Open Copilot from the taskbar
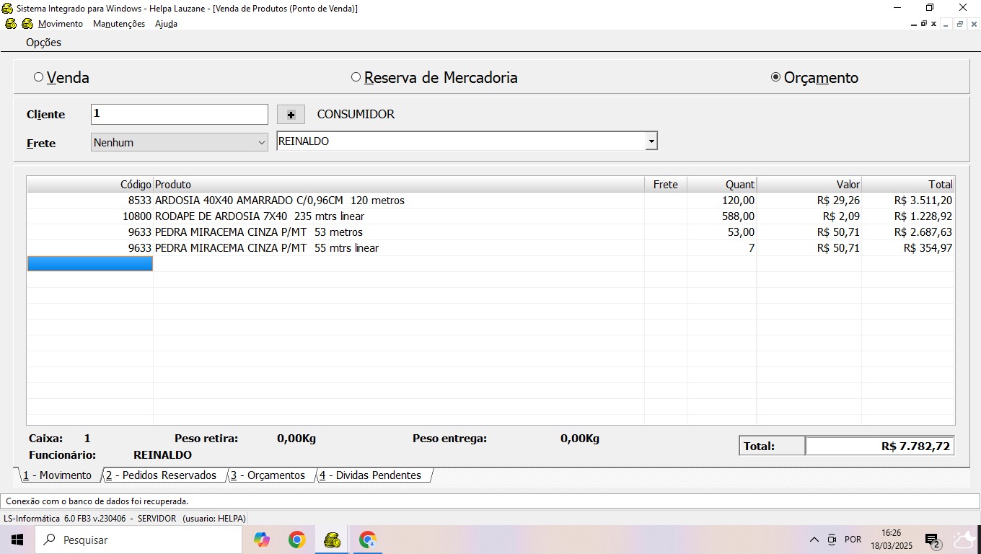The image size is (981, 554). click(261, 540)
